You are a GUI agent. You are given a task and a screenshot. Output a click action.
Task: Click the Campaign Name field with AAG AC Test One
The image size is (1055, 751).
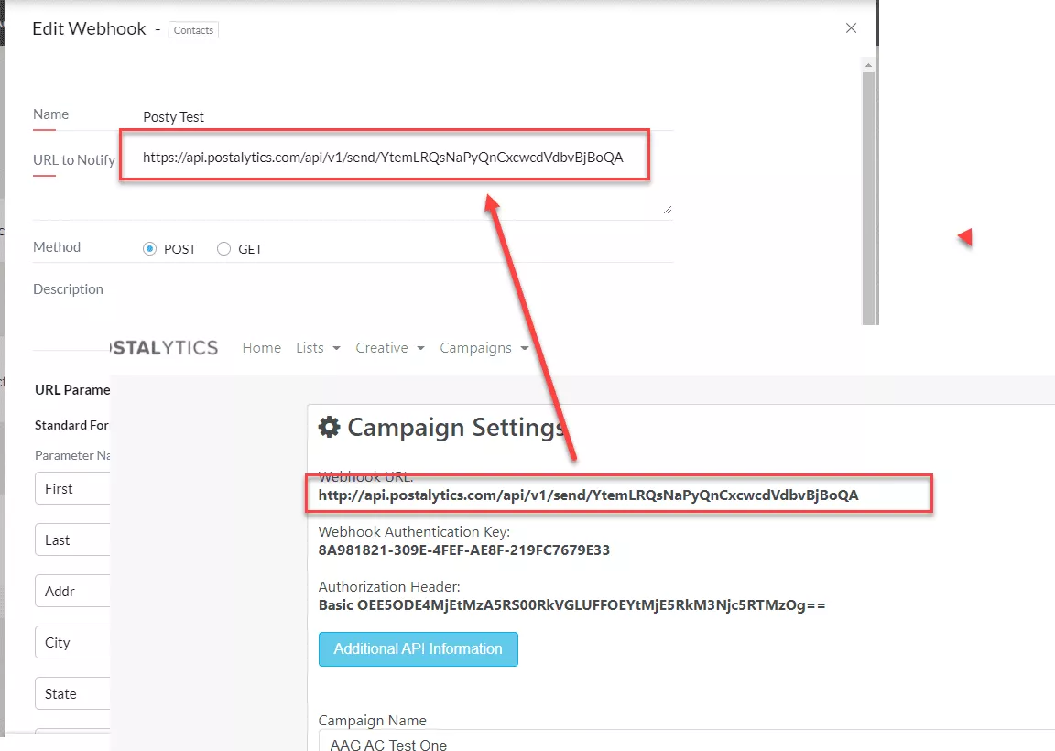[x=686, y=741]
